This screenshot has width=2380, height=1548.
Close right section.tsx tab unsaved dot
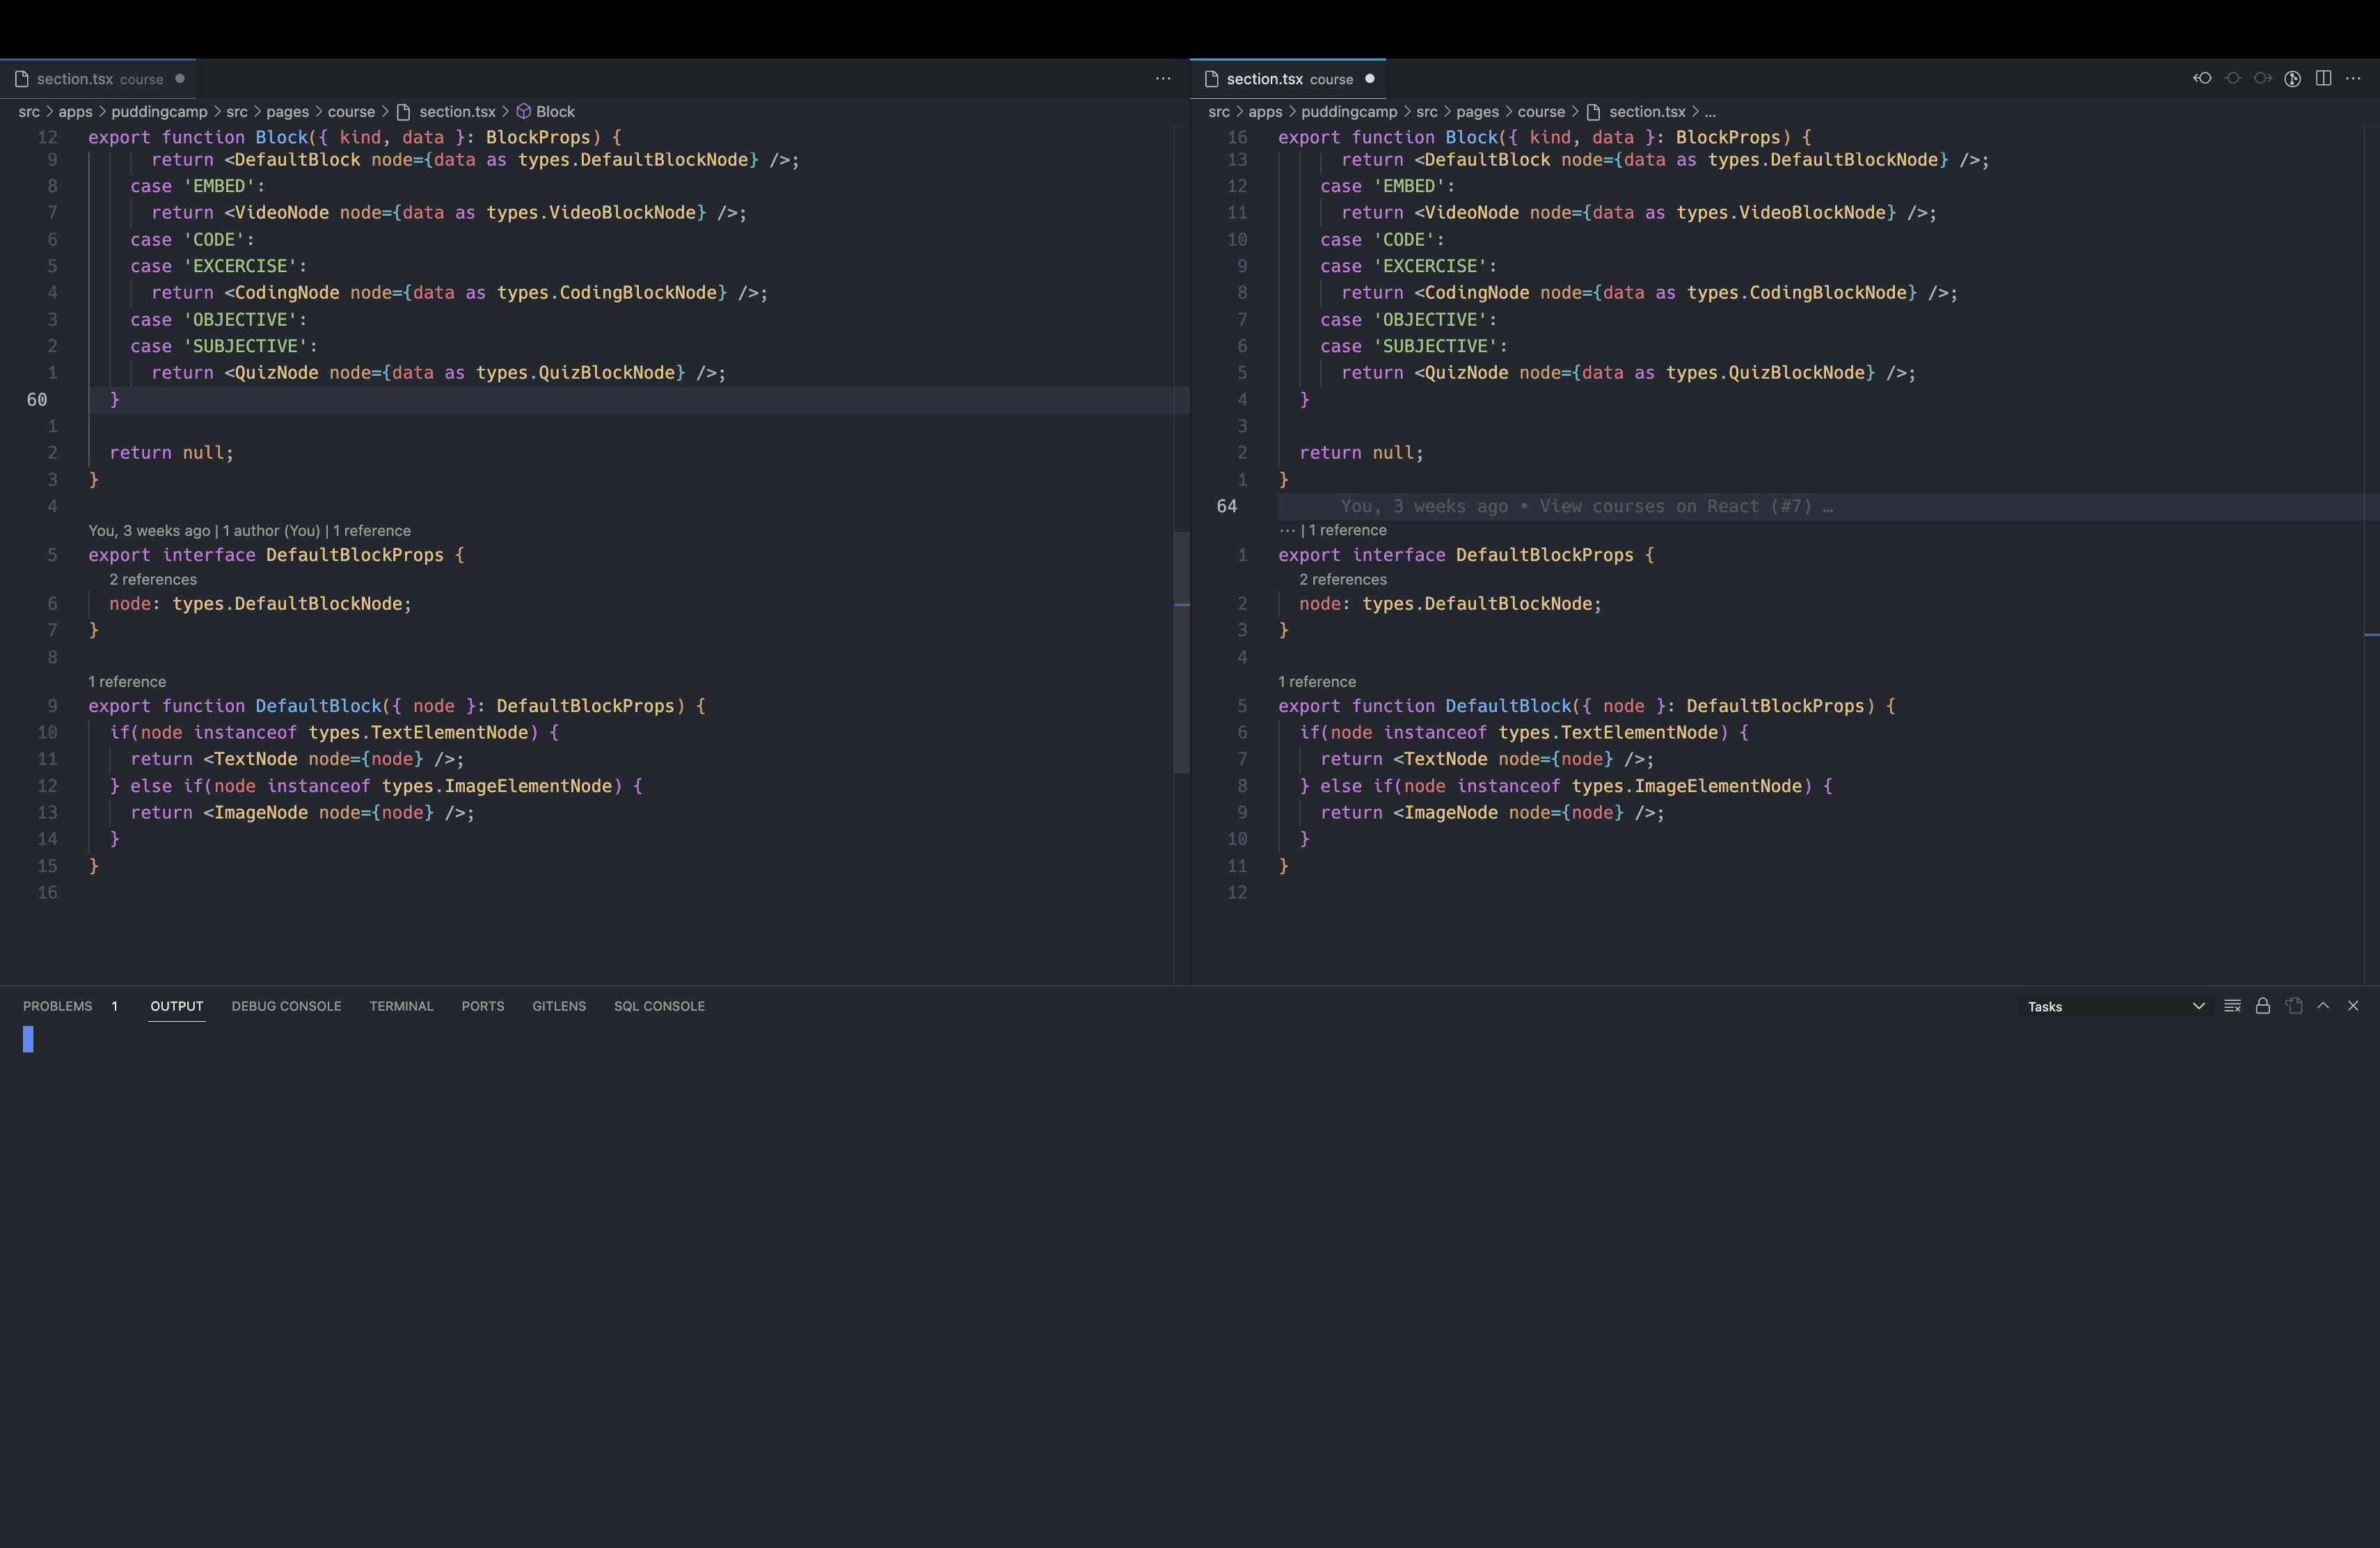[1370, 79]
